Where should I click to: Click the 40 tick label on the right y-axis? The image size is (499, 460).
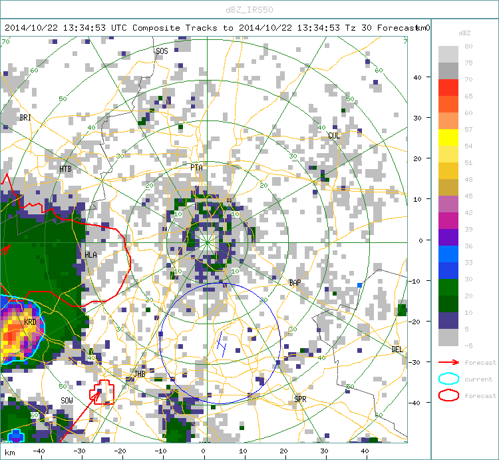coord(417,77)
